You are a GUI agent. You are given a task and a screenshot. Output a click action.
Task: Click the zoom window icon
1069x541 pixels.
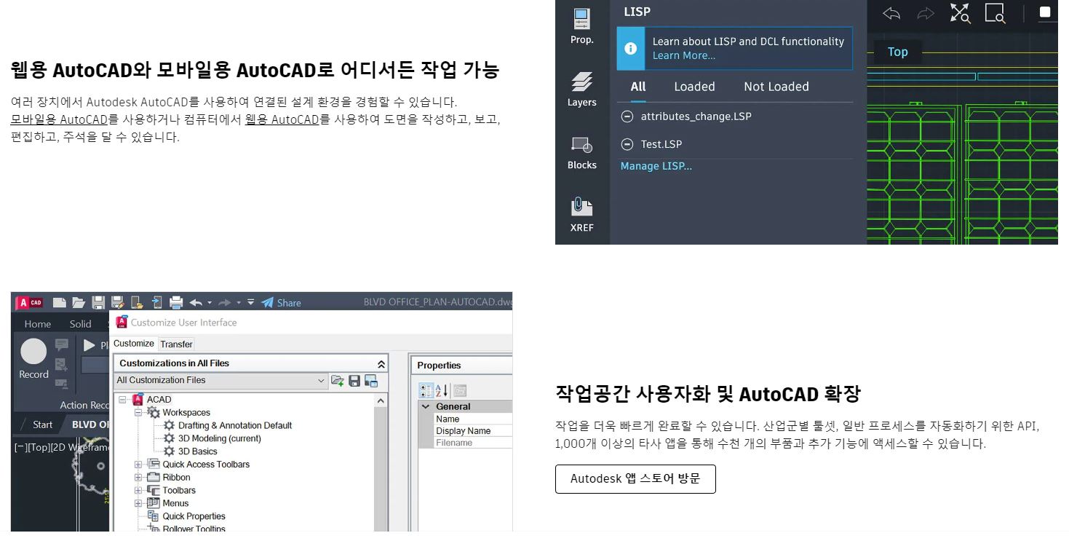(995, 13)
